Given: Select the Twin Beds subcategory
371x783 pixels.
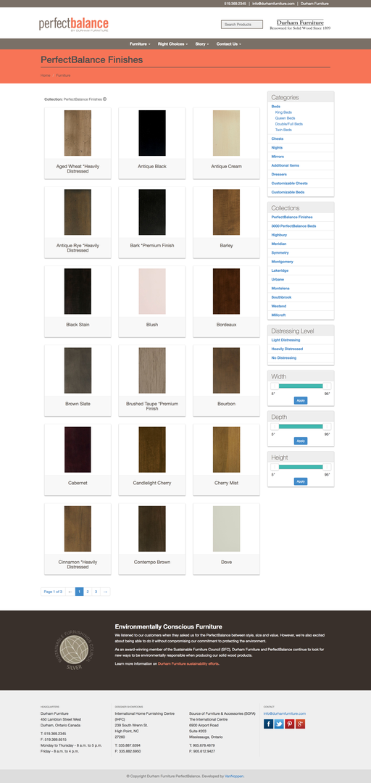Looking at the screenshot, I should click(283, 129).
